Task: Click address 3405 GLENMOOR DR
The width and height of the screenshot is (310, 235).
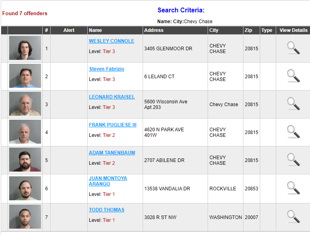Action: coord(168,49)
